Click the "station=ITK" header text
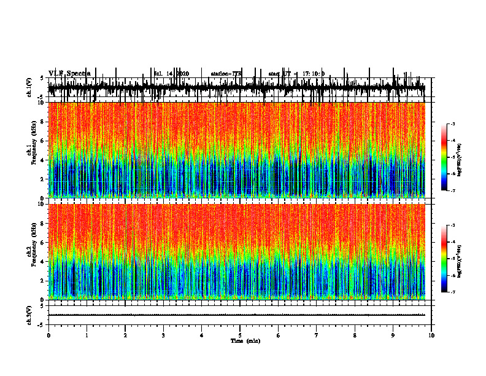The width and height of the screenshot is (486, 376). point(226,74)
